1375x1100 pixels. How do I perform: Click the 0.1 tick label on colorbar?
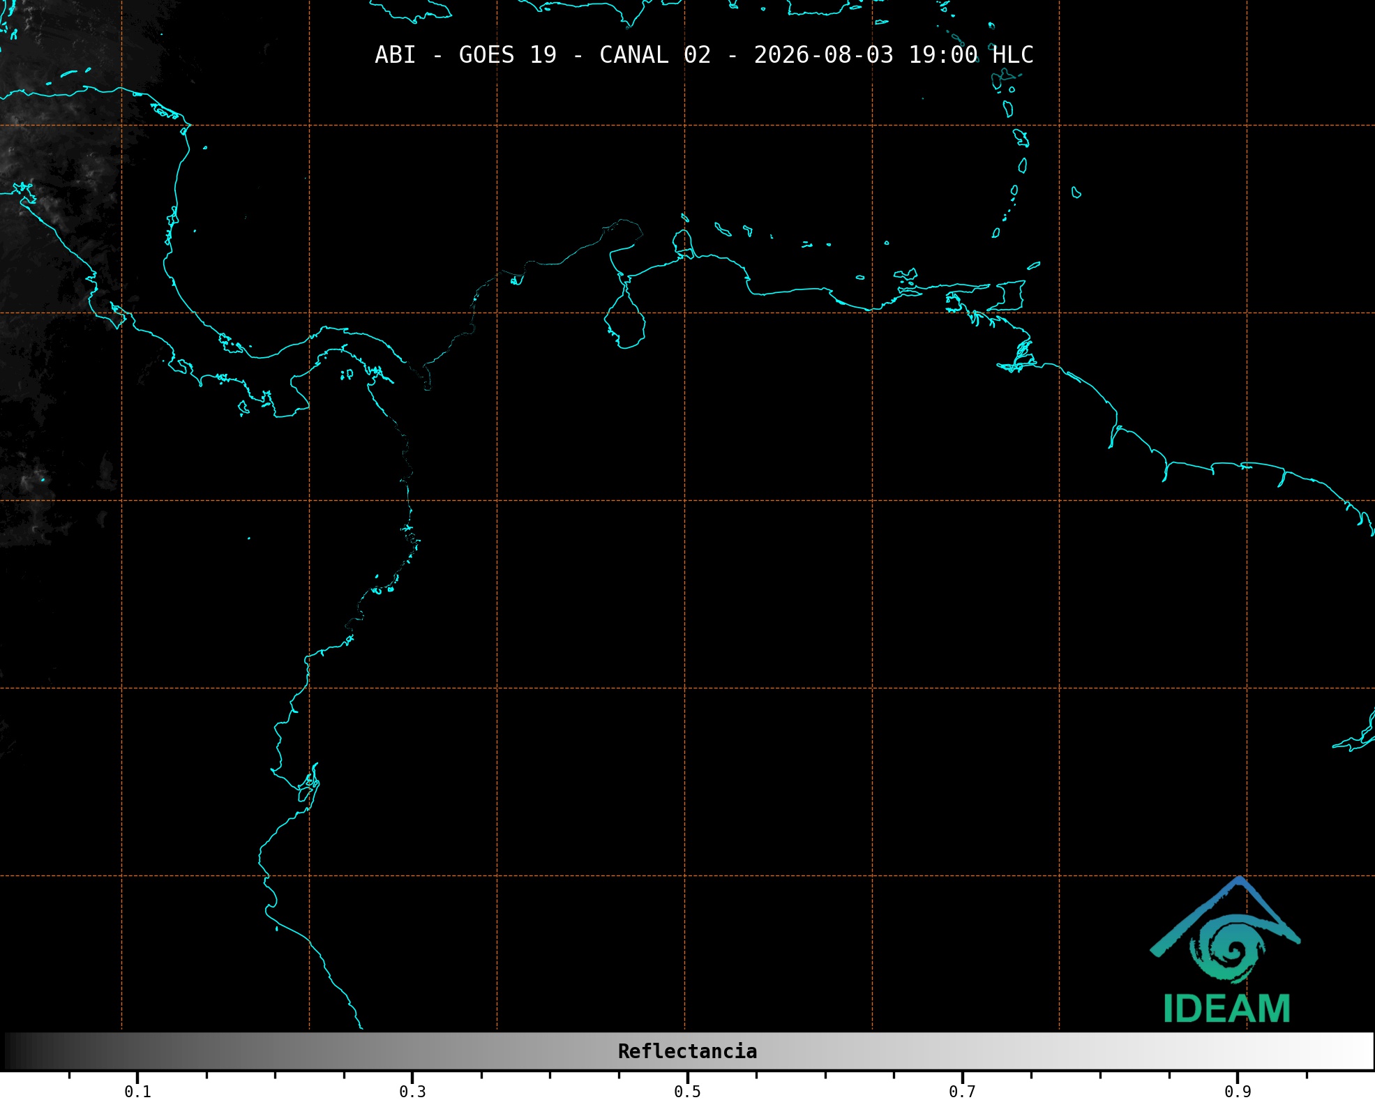pos(137,1092)
